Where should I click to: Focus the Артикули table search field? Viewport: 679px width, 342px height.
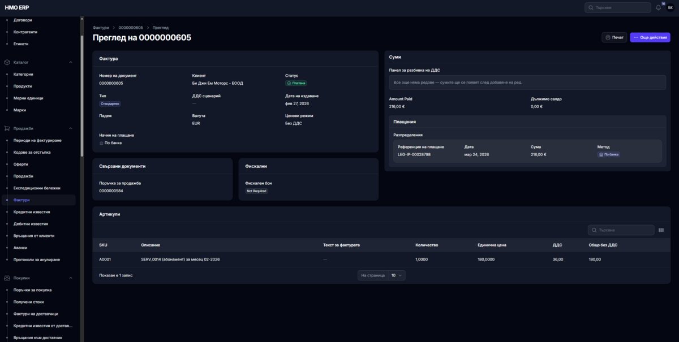pyautogui.click(x=621, y=230)
